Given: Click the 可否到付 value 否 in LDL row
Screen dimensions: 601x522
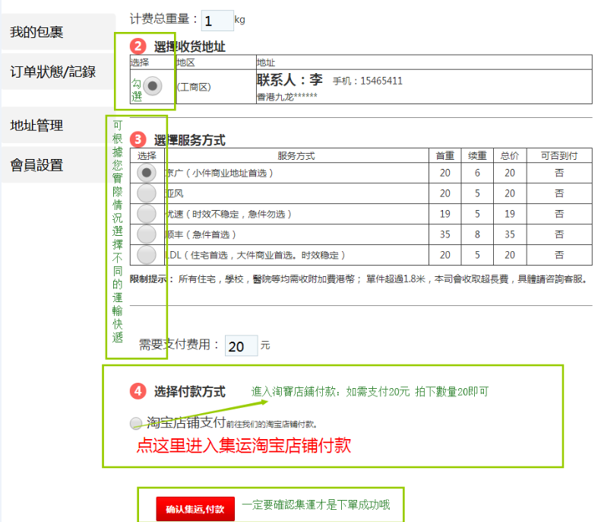Looking at the screenshot, I should [559, 255].
